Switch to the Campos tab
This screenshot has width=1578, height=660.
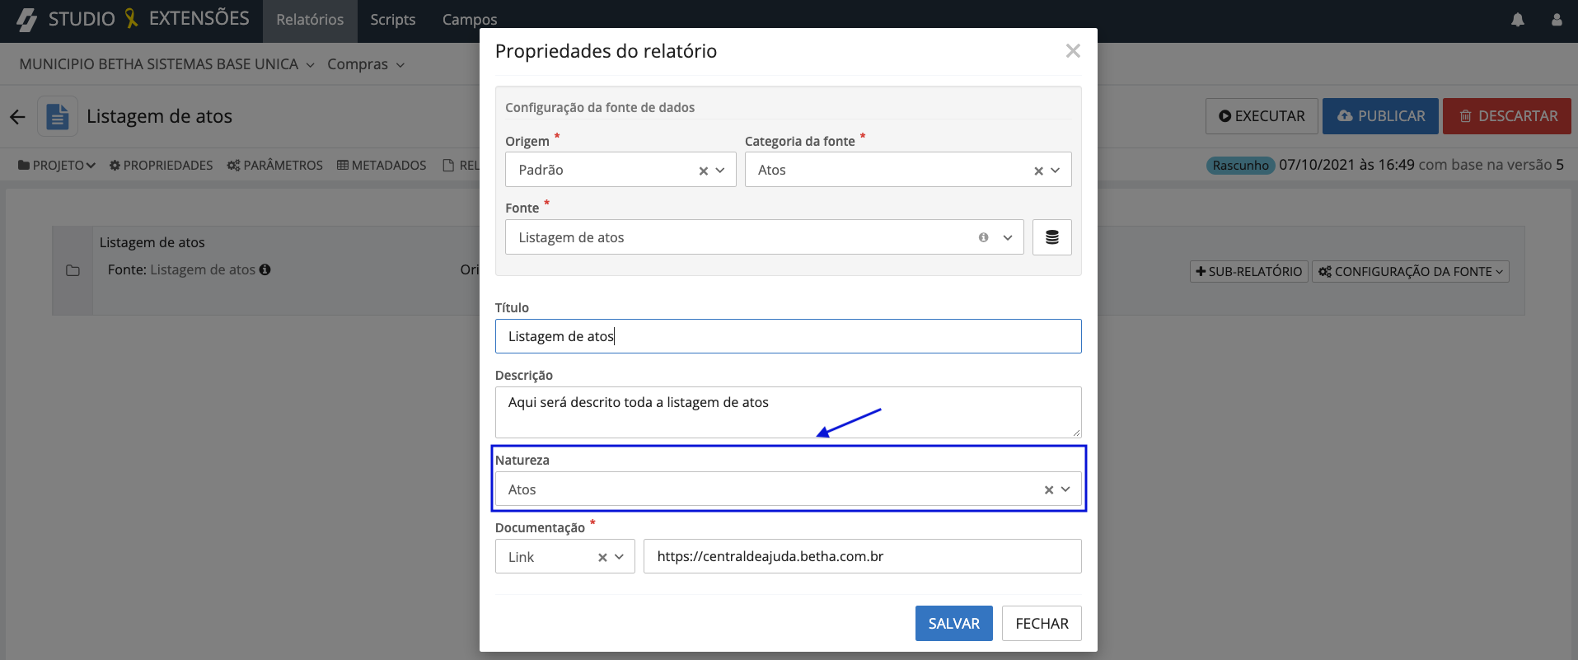pyautogui.click(x=470, y=21)
